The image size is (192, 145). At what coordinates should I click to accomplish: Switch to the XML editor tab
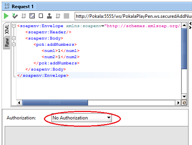[x=7, y=29]
